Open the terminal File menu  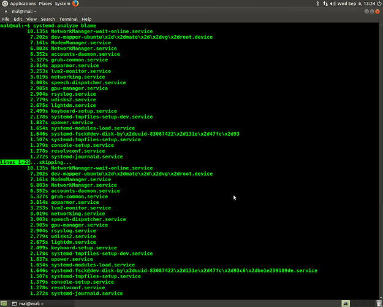pos(6,19)
